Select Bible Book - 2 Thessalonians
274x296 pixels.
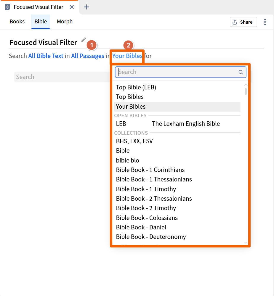[177, 199]
